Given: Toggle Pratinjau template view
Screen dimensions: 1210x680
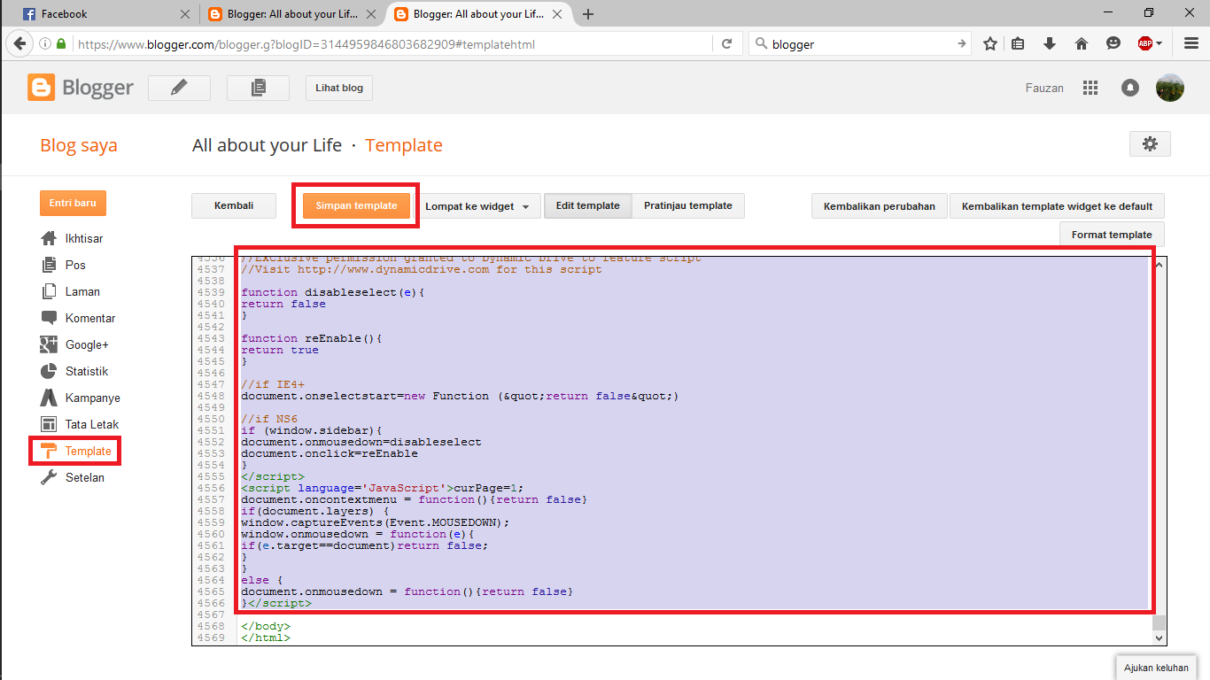Looking at the screenshot, I should [x=688, y=205].
